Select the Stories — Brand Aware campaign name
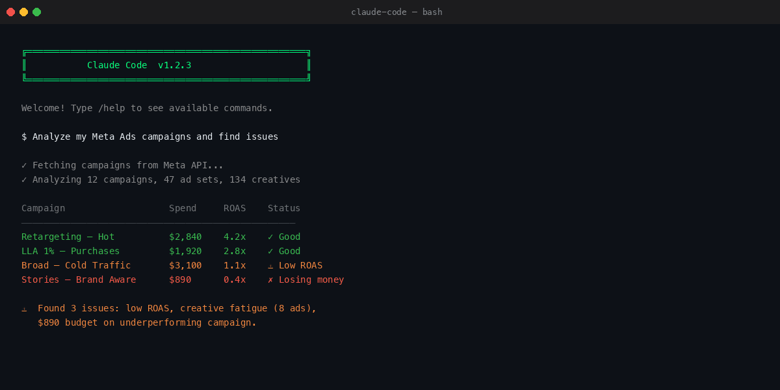The image size is (780, 390). tap(79, 279)
